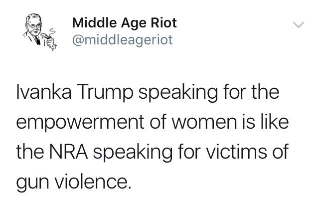The height and width of the screenshot is (204, 319).
Task: Visit the @middleageriot handle link
Action: pos(123,40)
